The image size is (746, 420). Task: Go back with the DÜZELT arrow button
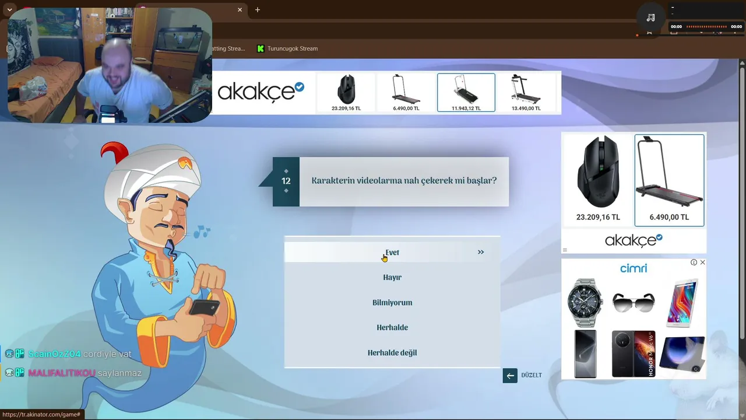(510, 376)
